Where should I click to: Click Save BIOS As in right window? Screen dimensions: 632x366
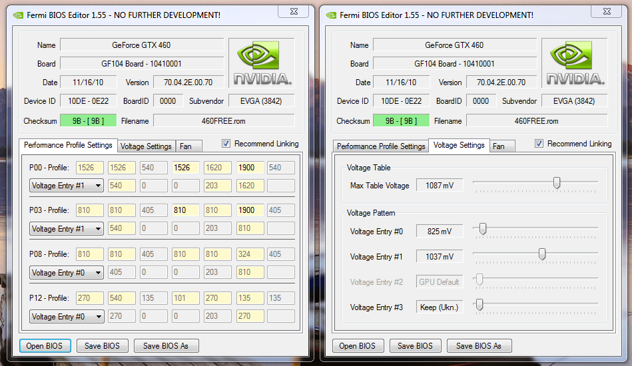[x=479, y=346]
